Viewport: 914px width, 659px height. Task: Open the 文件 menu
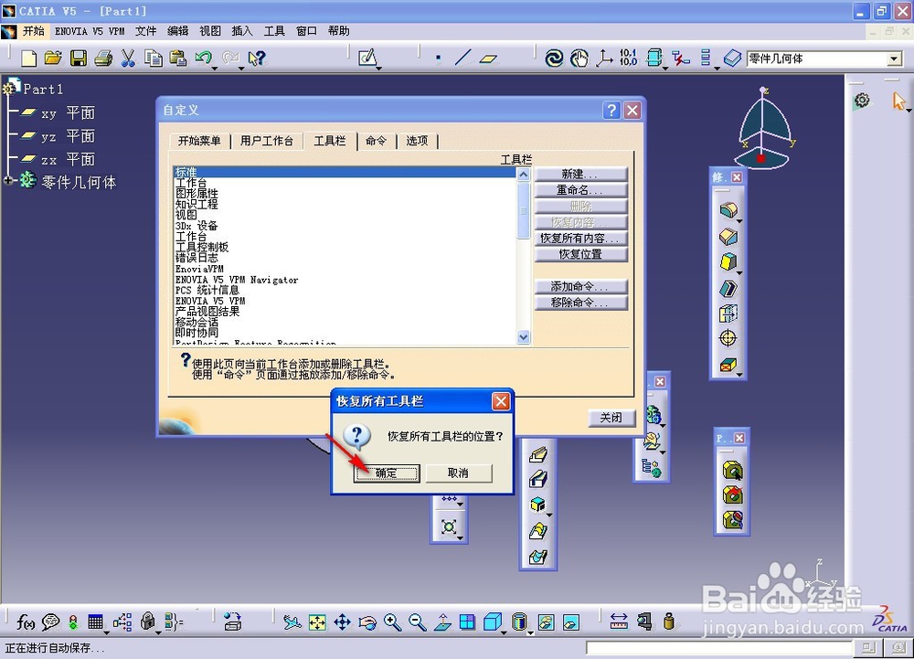click(145, 31)
